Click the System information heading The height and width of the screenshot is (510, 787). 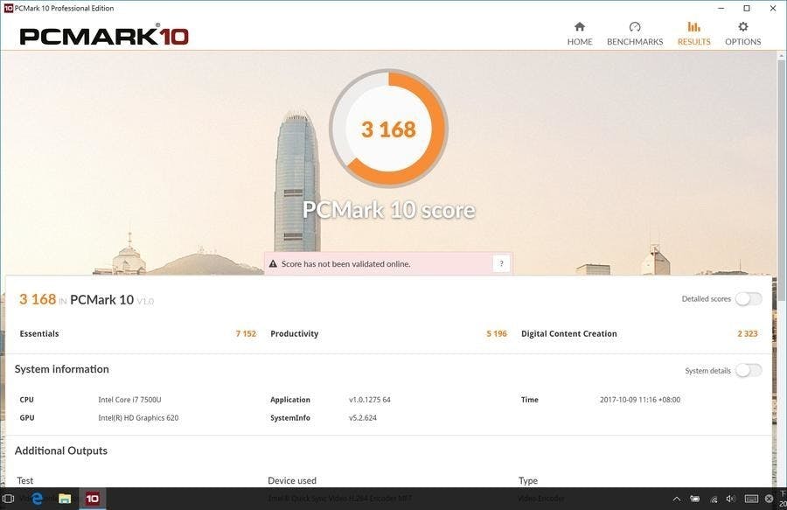(62, 369)
